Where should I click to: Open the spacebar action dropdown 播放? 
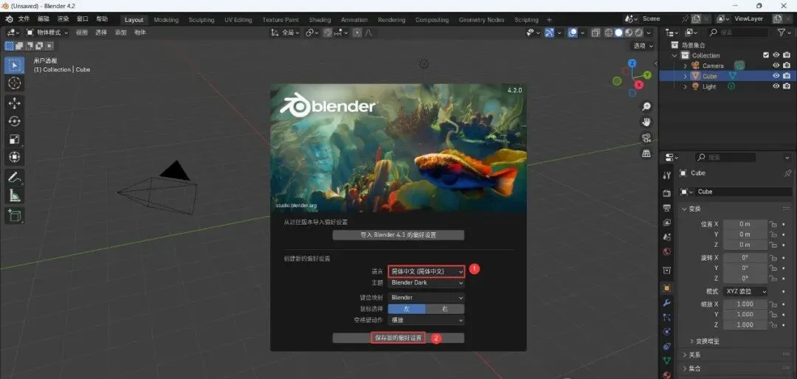pyautogui.click(x=426, y=321)
